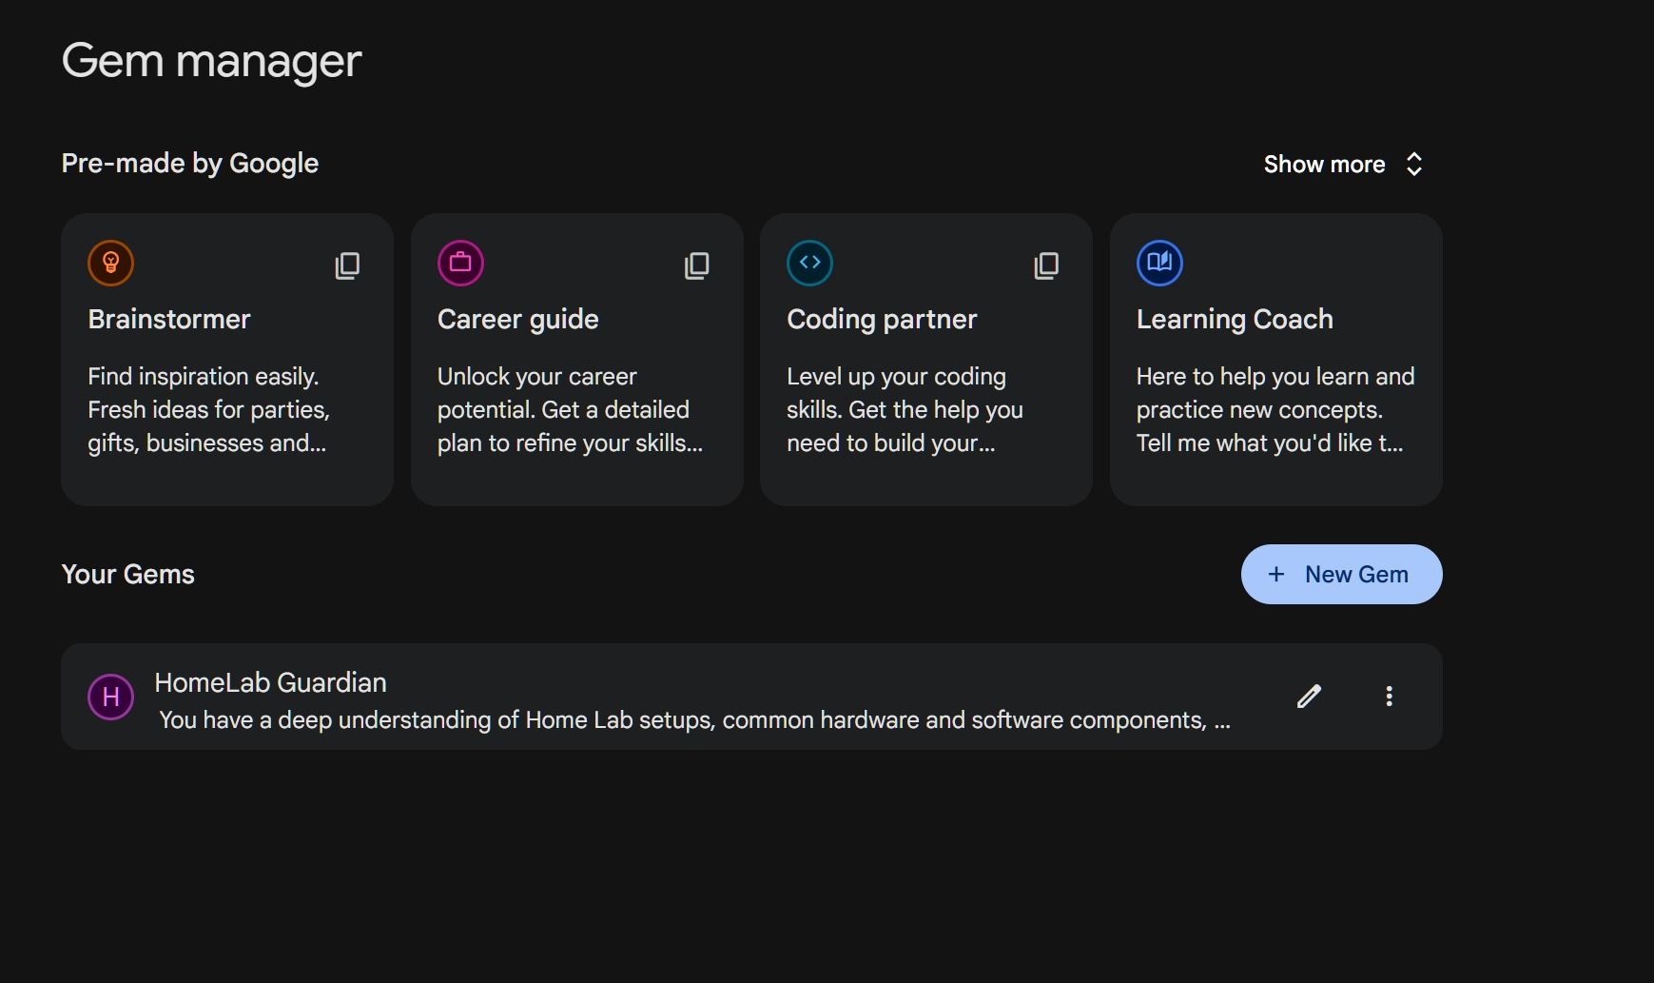Screen dimensions: 1654x983
Task: Click the Learning Coach book icon
Action: click(x=1159, y=263)
